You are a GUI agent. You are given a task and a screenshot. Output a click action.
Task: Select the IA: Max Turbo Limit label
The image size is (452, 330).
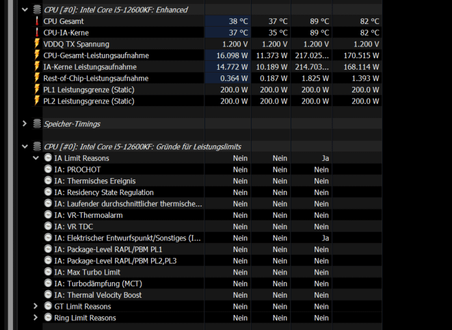(87, 272)
